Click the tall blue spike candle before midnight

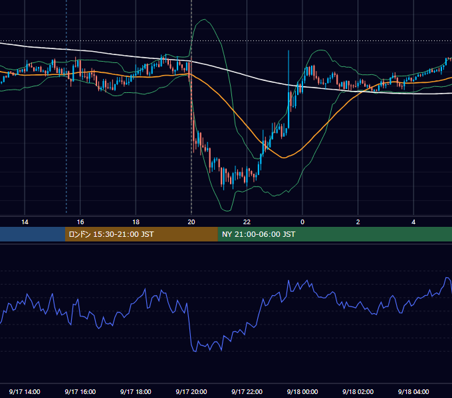point(288,89)
